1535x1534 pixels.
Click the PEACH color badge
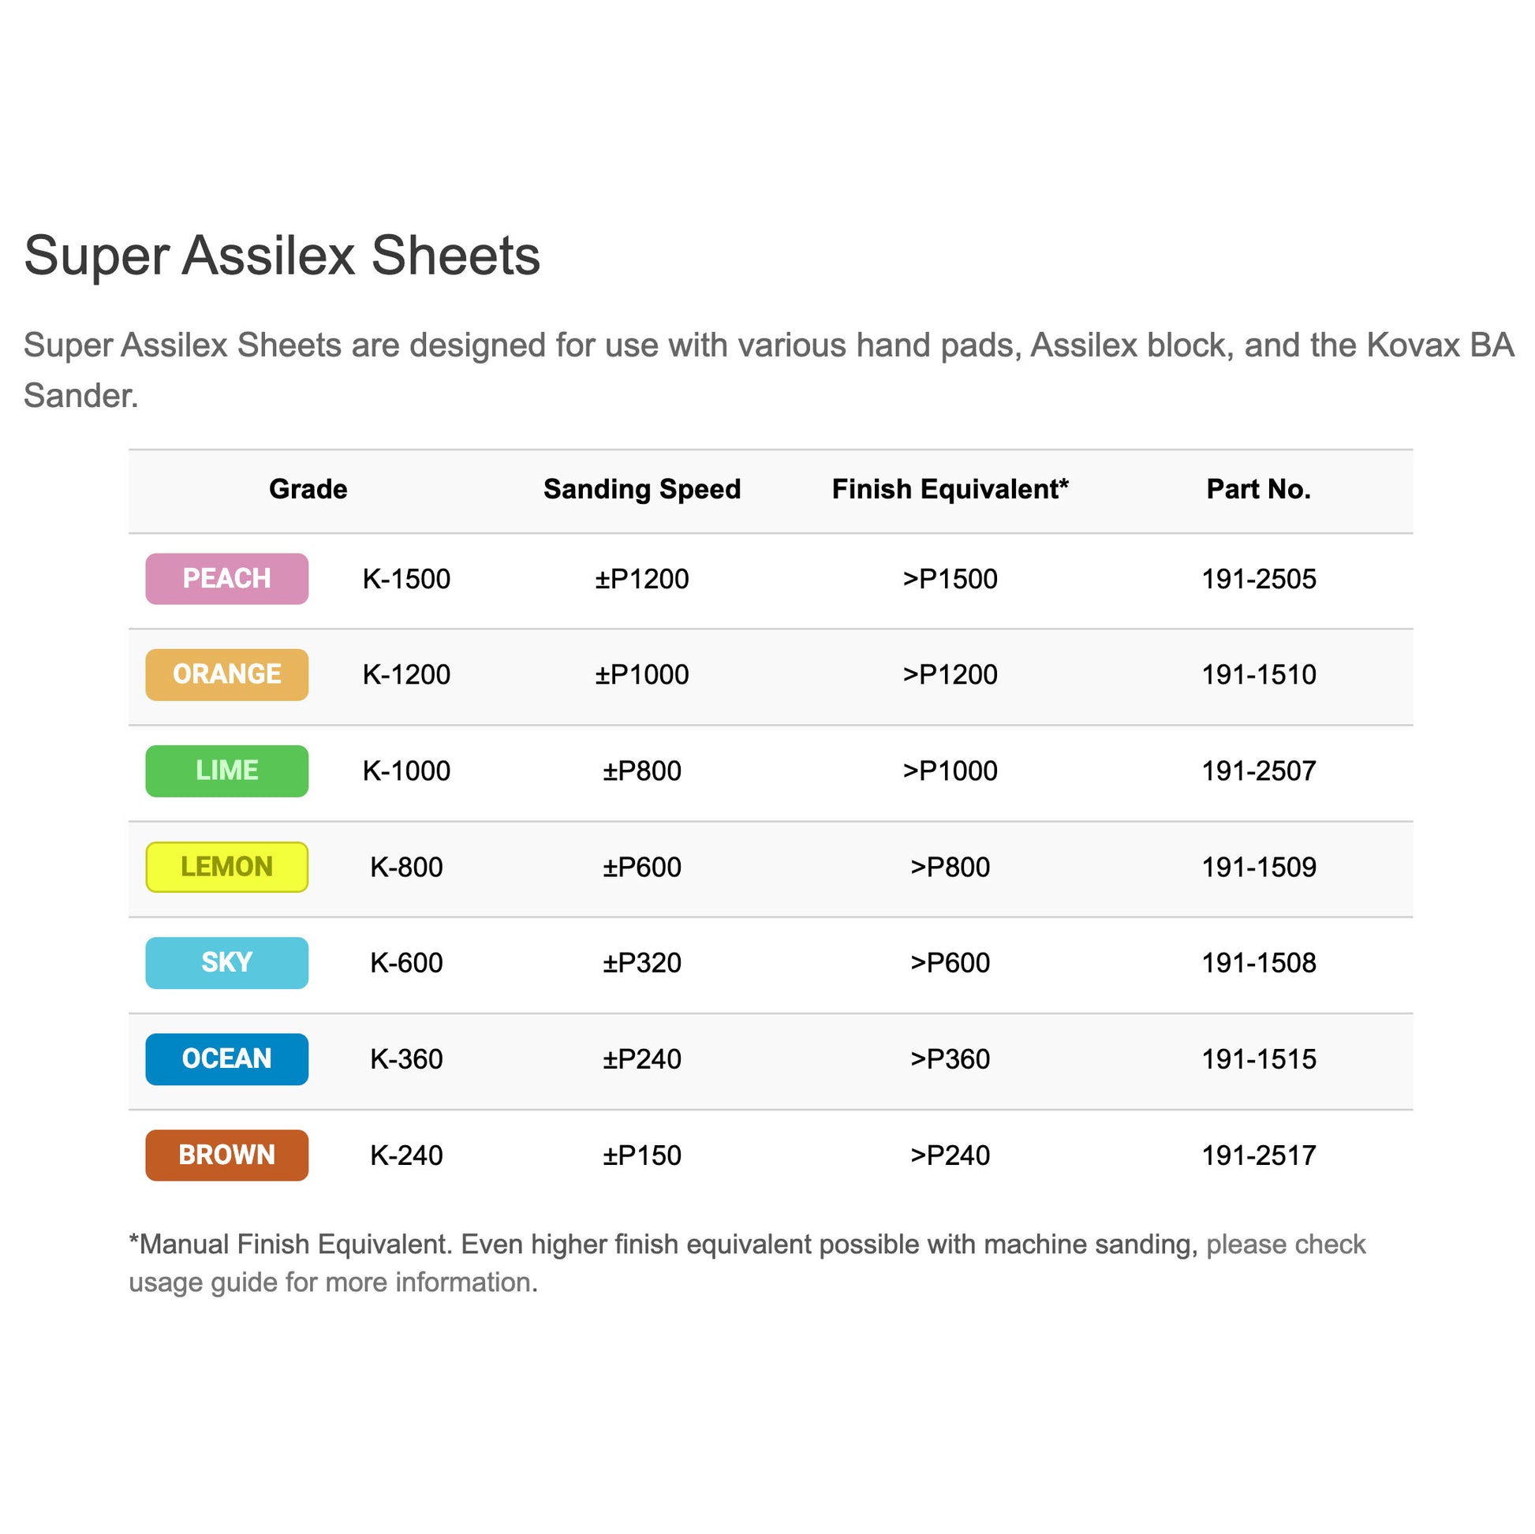tap(226, 578)
